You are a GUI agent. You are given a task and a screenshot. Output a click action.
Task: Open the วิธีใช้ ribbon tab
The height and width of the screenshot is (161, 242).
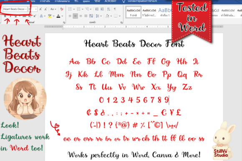tap(97, 1)
